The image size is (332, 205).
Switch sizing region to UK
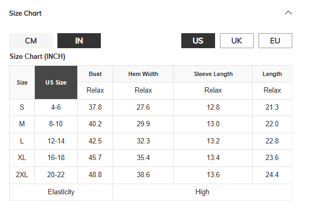(x=237, y=41)
